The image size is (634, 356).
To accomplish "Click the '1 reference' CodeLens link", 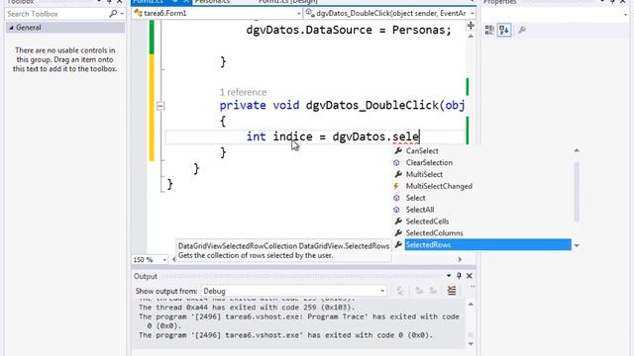I will pyautogui.click(x=243, y=92).
